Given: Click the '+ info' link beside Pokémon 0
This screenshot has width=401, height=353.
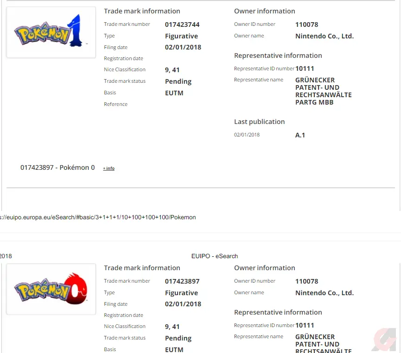Looking at the screenshot, I should (x=108, y=168).
